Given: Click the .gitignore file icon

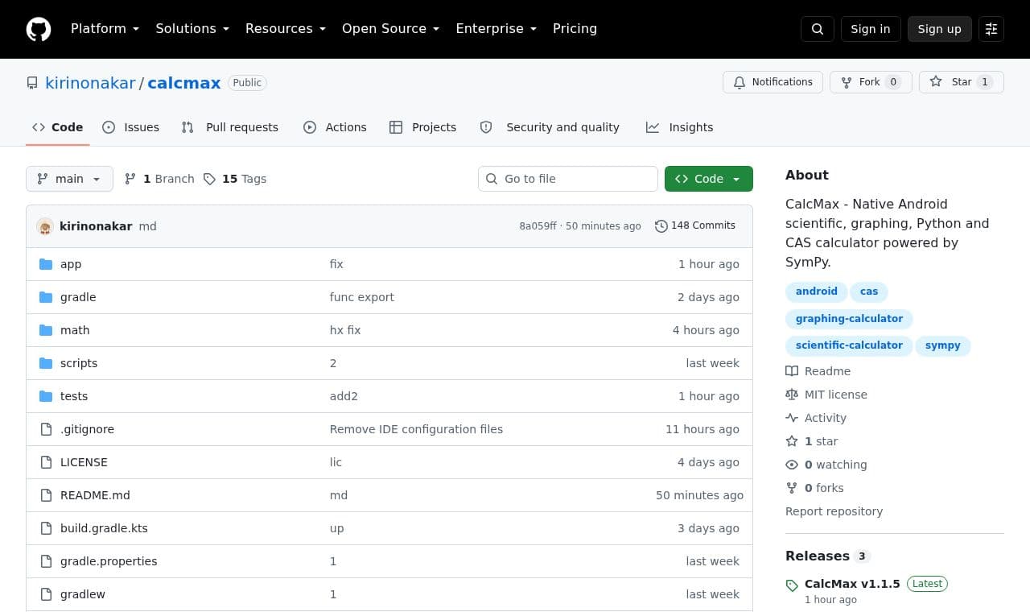Looking at the screenshot, I should click(x=46, y=429).
